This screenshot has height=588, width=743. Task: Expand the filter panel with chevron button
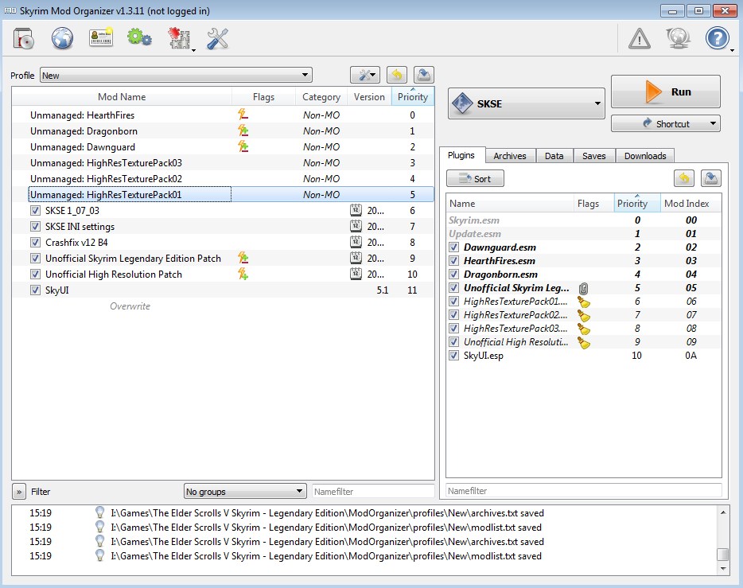point(19,492)
